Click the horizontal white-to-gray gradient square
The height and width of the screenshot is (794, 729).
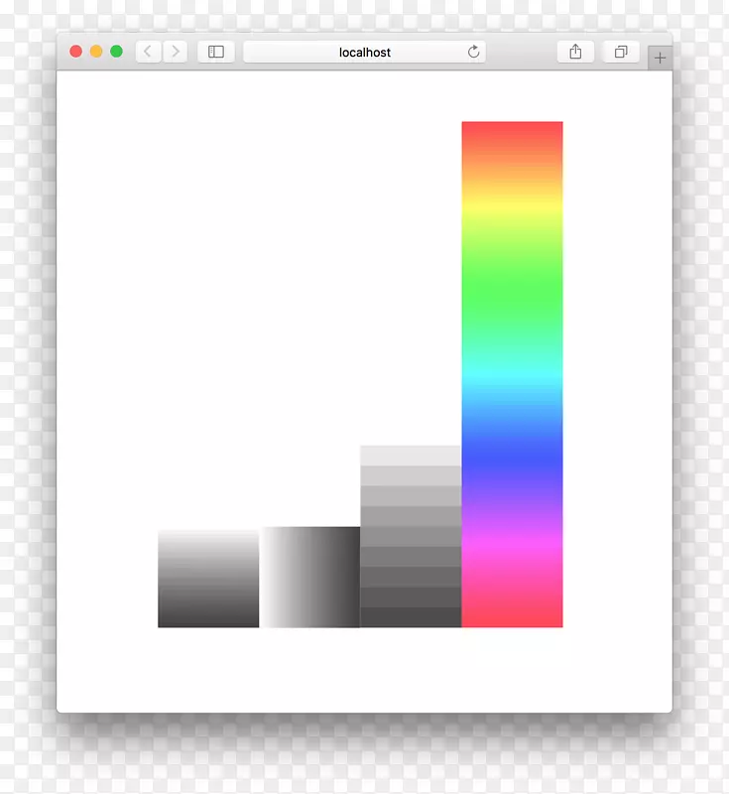[309, 578]
